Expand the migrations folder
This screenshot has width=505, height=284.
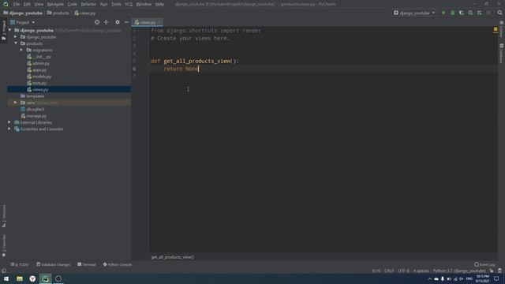click(x=21, y=50)
